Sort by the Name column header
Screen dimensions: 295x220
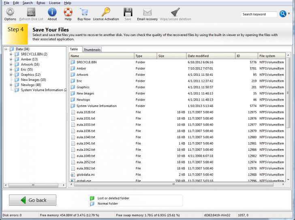point(102,56)
